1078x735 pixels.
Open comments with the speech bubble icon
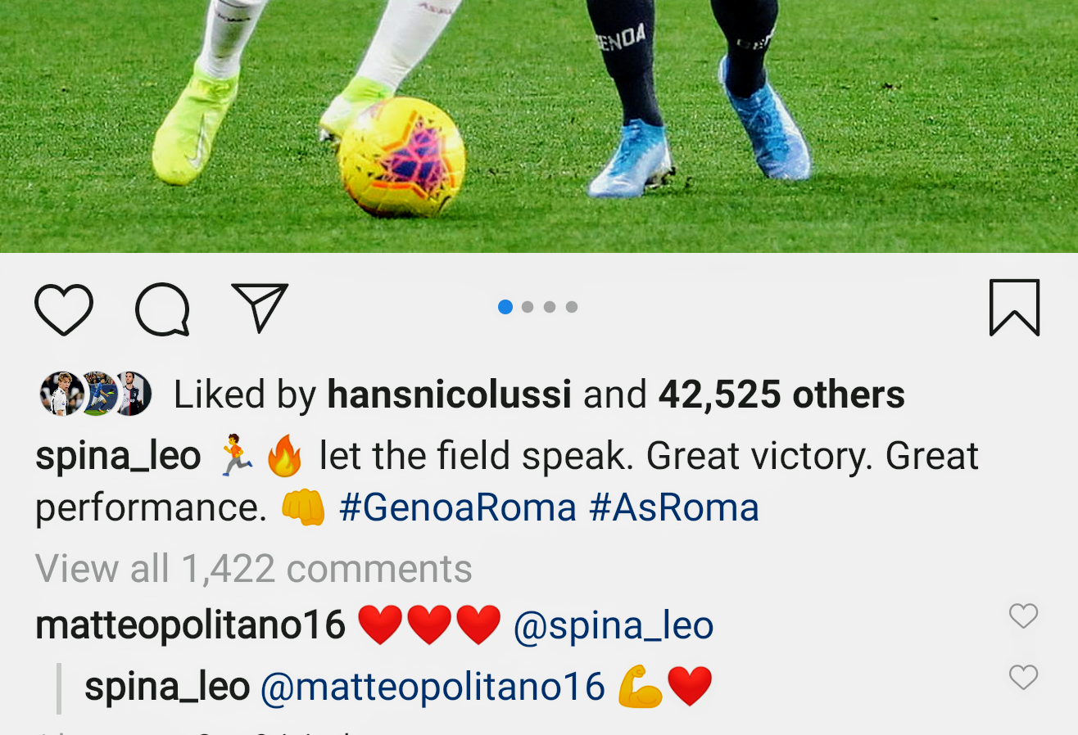tap(162, 309)
